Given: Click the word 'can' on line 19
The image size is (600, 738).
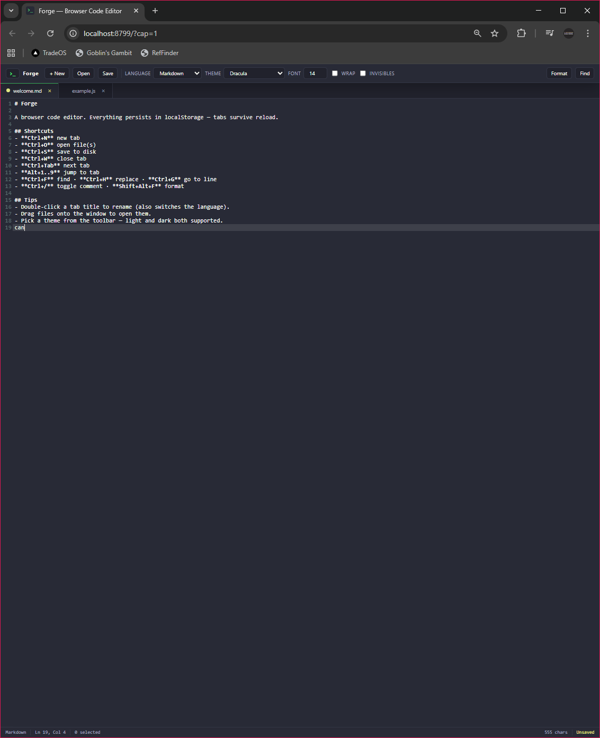Looking at the screenshot, I should pos(20,227).
